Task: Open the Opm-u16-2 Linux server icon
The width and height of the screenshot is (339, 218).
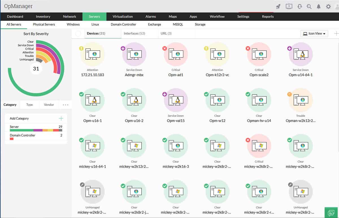Action: 134,100
